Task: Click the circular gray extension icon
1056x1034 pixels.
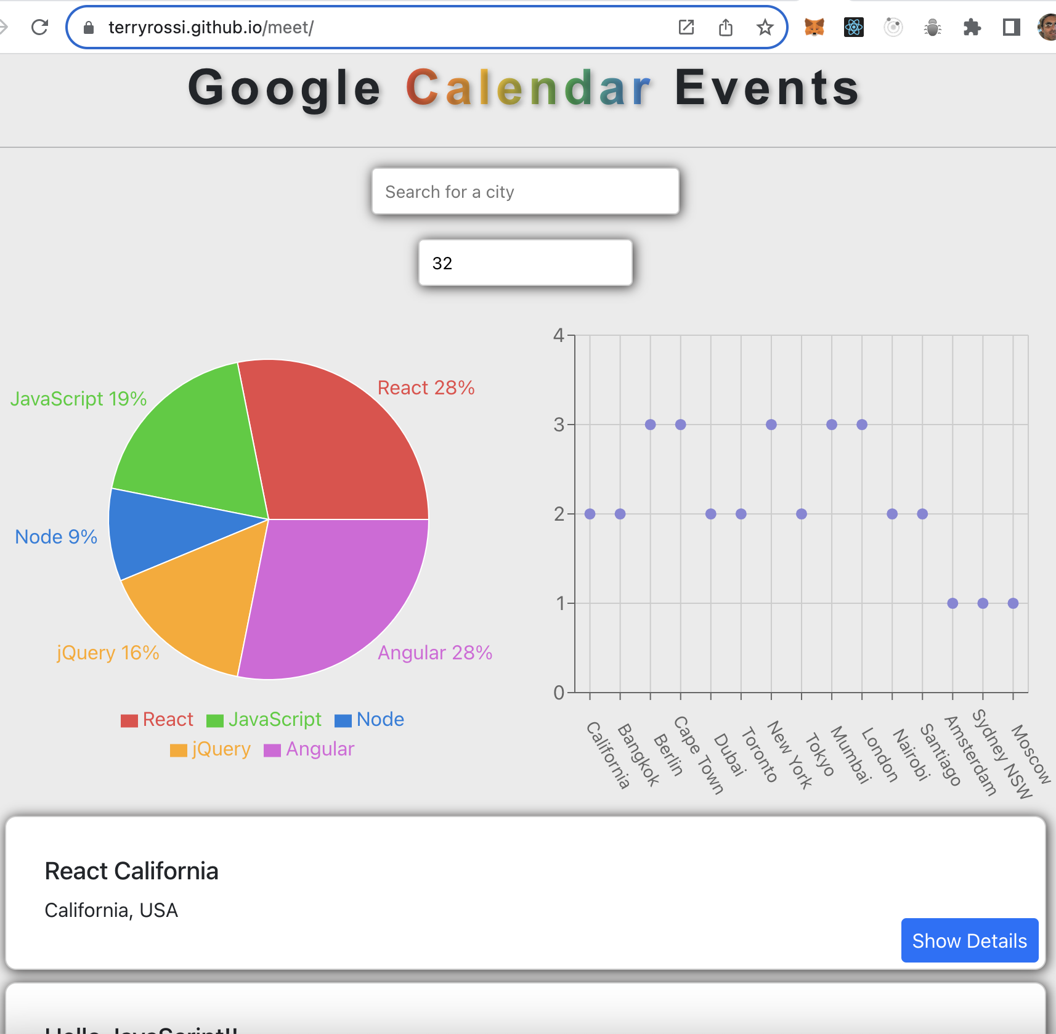Action: [893, 27]
